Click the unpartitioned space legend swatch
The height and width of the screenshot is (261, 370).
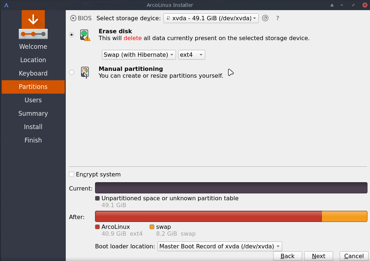point(98,198)
